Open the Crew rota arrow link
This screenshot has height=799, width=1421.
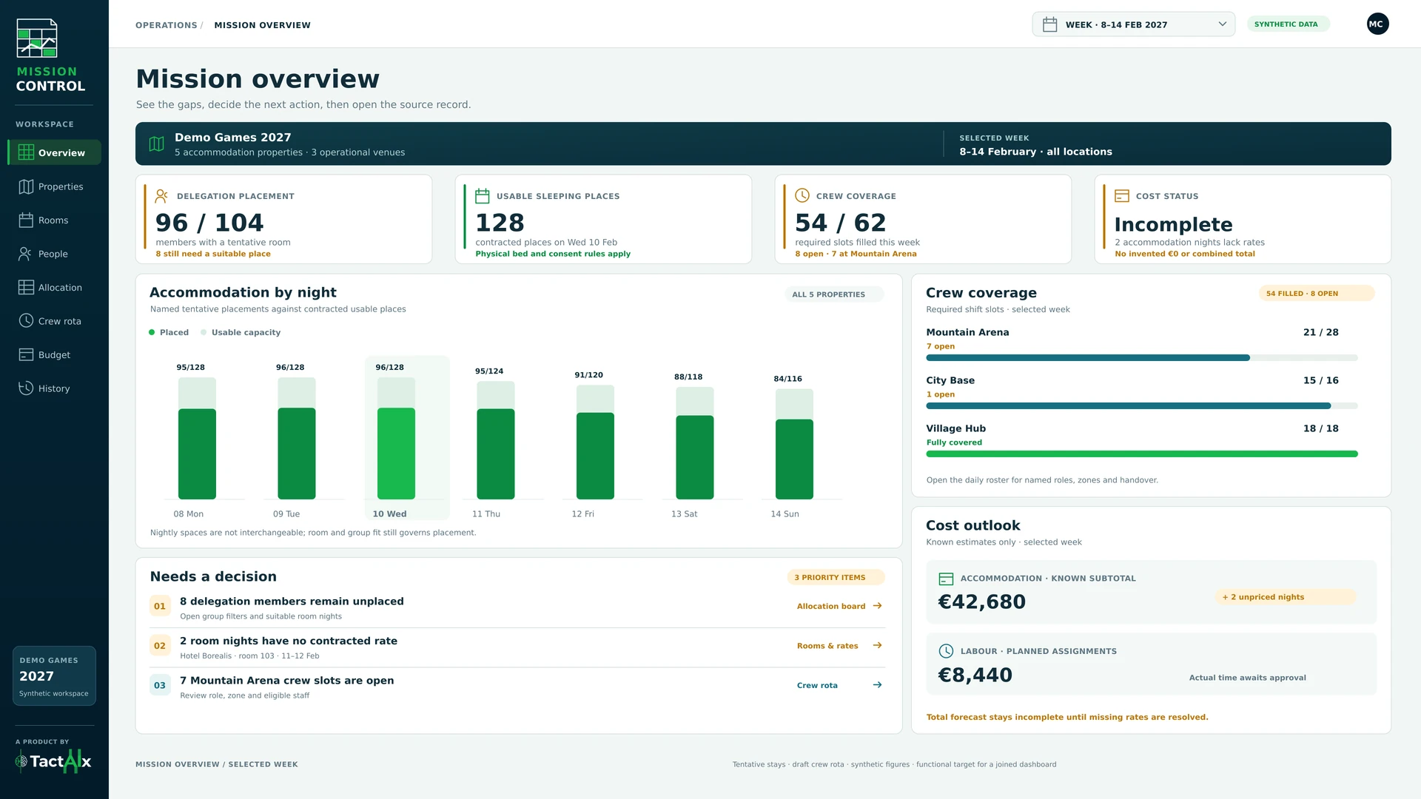point(877,685)
